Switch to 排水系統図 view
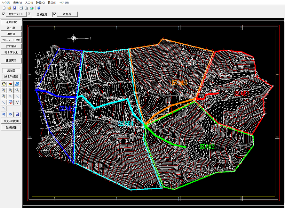This screenshot has width=285, height=208. coord(11,77)
